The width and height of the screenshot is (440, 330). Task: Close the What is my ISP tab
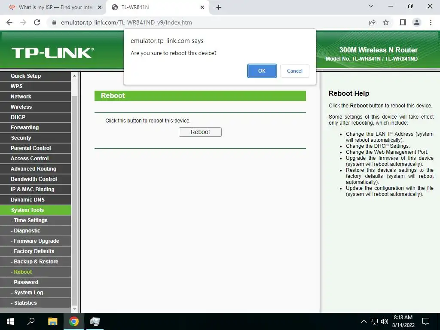coord(100,8)
